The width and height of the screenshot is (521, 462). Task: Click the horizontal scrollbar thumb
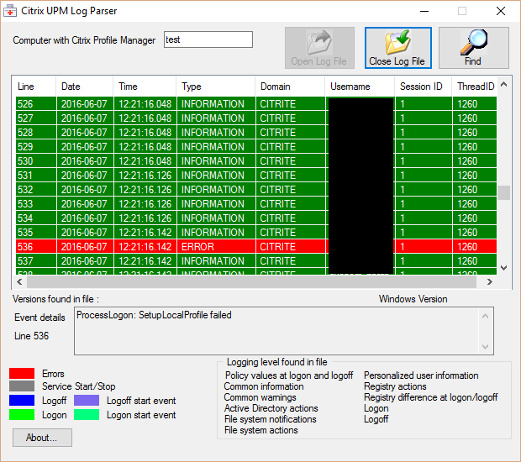(251, 282)
